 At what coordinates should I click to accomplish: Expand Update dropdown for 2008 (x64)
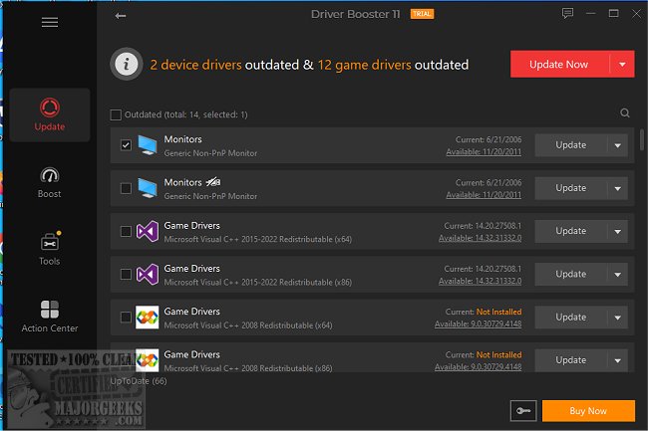[x=618, y=318]
